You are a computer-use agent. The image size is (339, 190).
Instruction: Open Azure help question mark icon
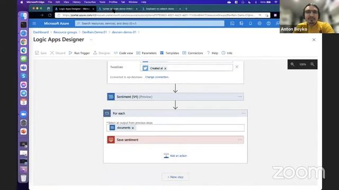pyautogui.click(x=269, y=23)
